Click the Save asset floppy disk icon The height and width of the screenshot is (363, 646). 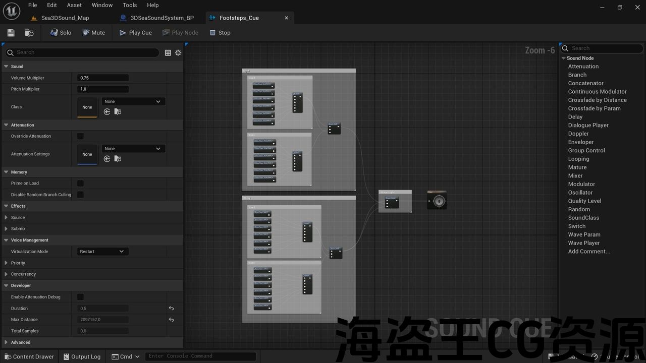click(11, 33)
